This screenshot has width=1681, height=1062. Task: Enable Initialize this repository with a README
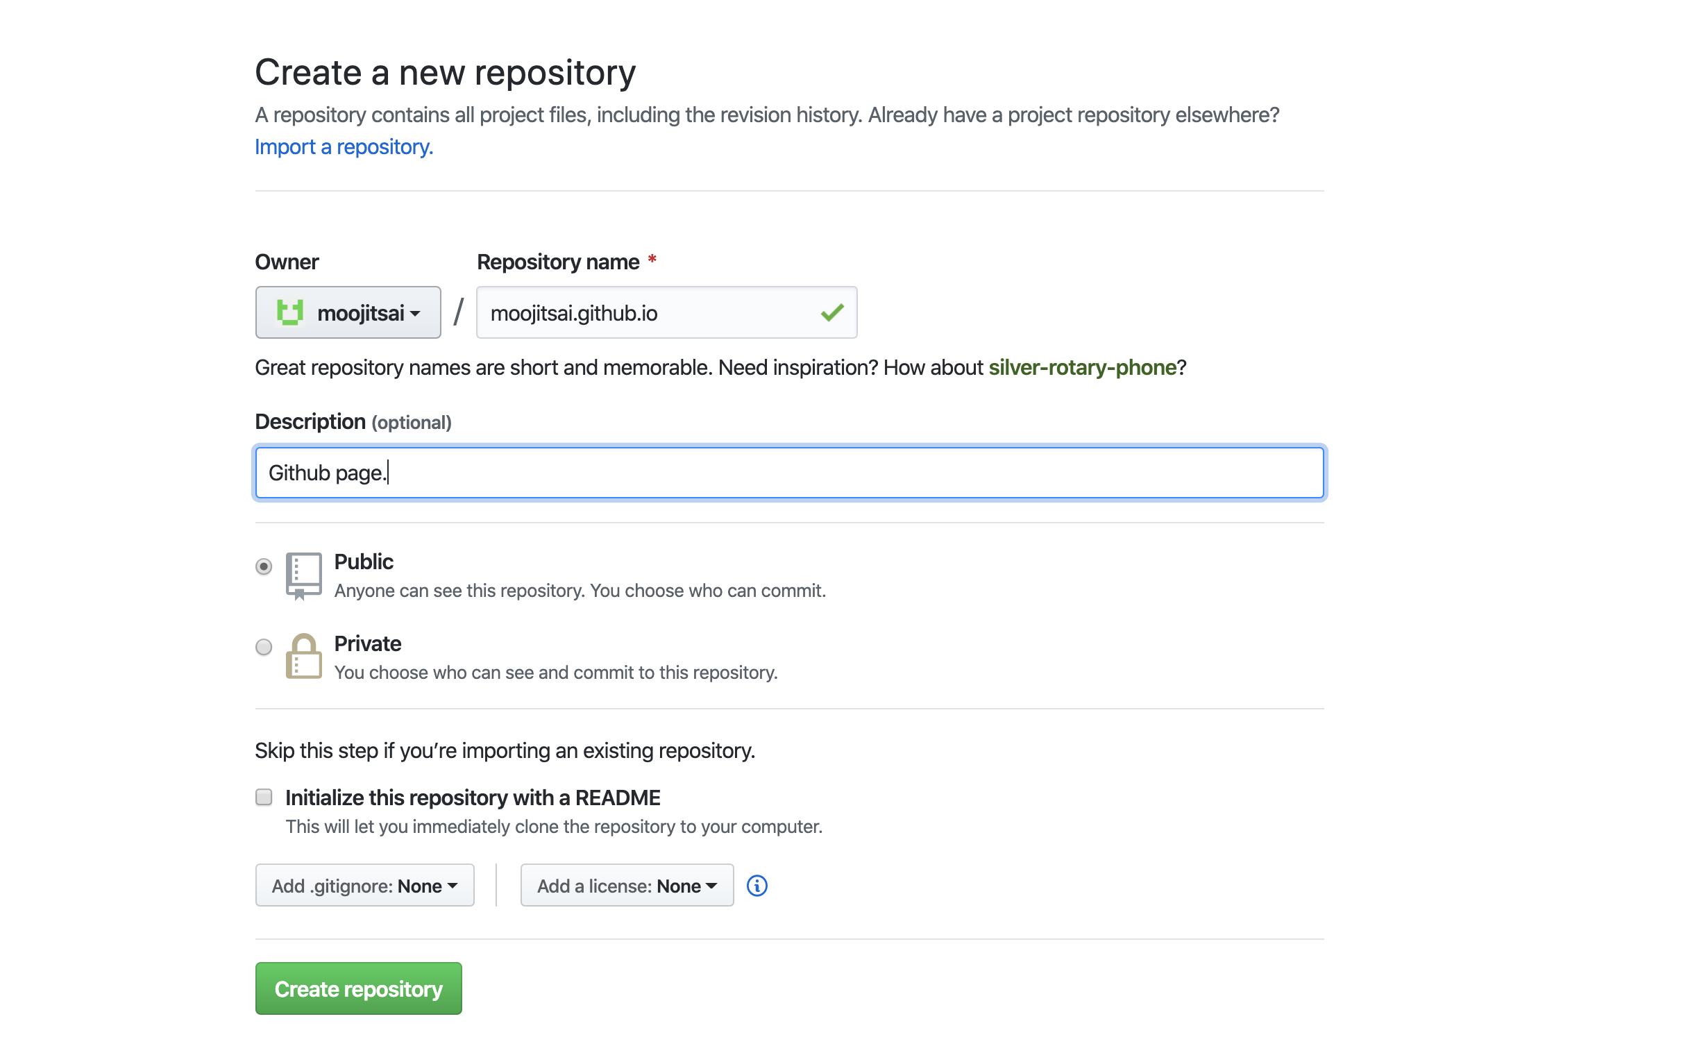click(x=263, y=797)
